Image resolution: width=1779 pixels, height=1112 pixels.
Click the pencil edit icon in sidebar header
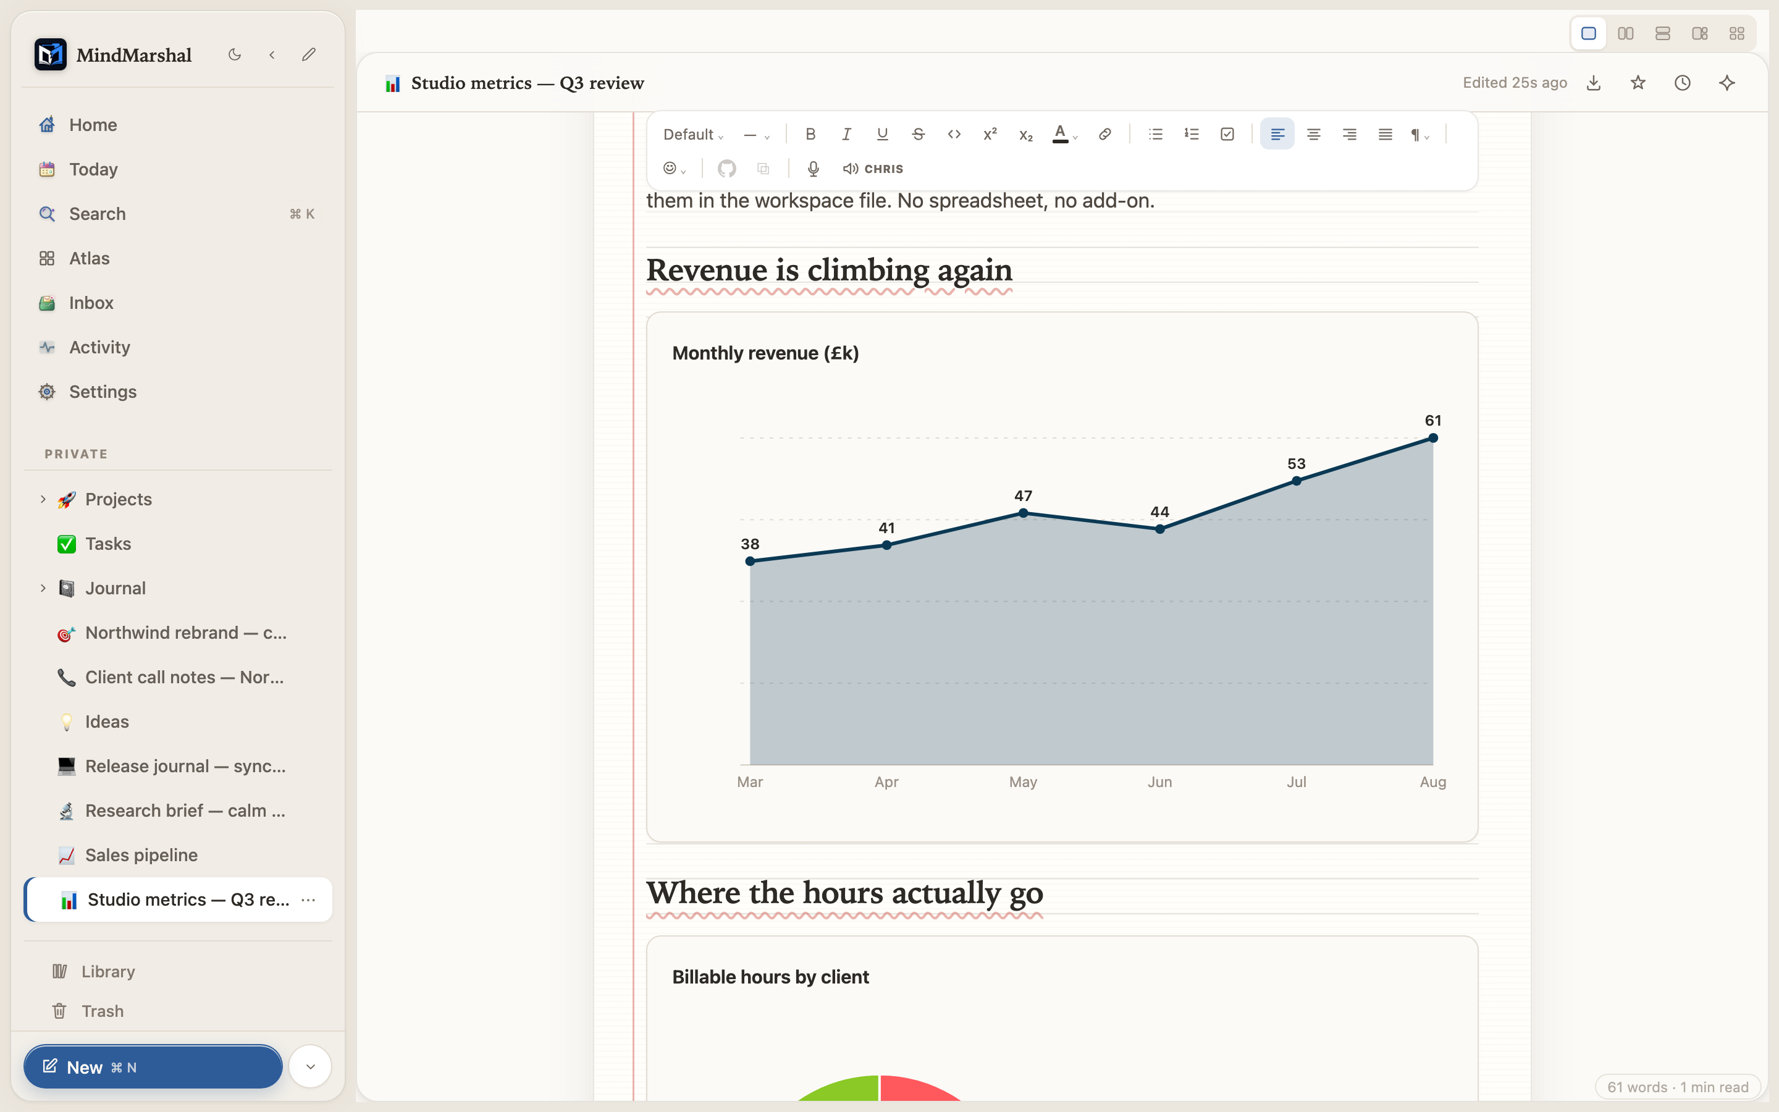click(309, 54)
